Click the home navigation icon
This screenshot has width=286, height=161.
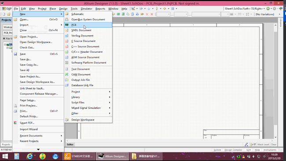281,8
